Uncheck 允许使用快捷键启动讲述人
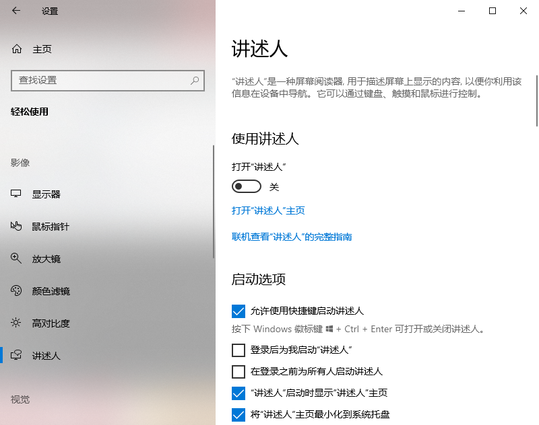 (239, 311)
